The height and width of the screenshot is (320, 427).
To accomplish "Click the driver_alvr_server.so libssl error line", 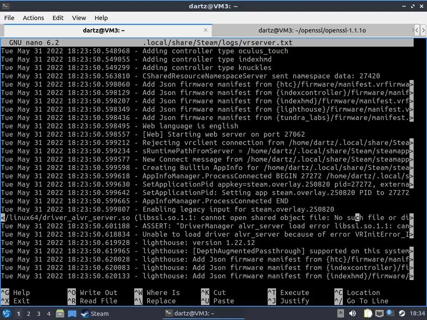I will click(x=207, y=217).
